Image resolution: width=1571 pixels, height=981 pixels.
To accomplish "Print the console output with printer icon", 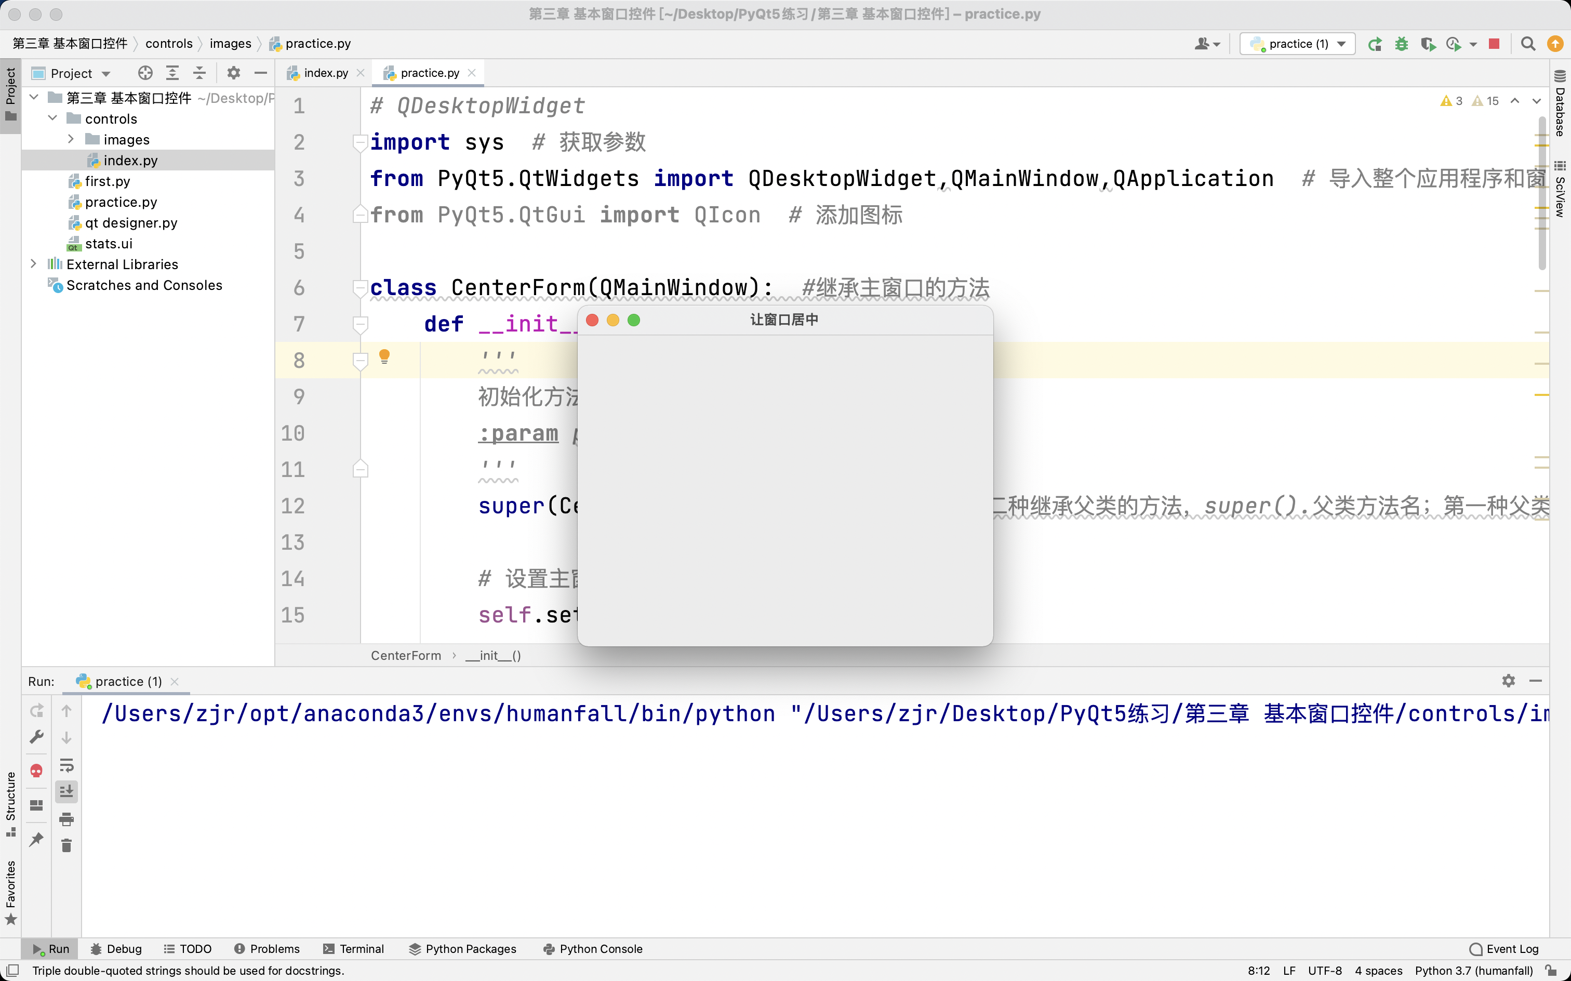I will pos(67,819).
